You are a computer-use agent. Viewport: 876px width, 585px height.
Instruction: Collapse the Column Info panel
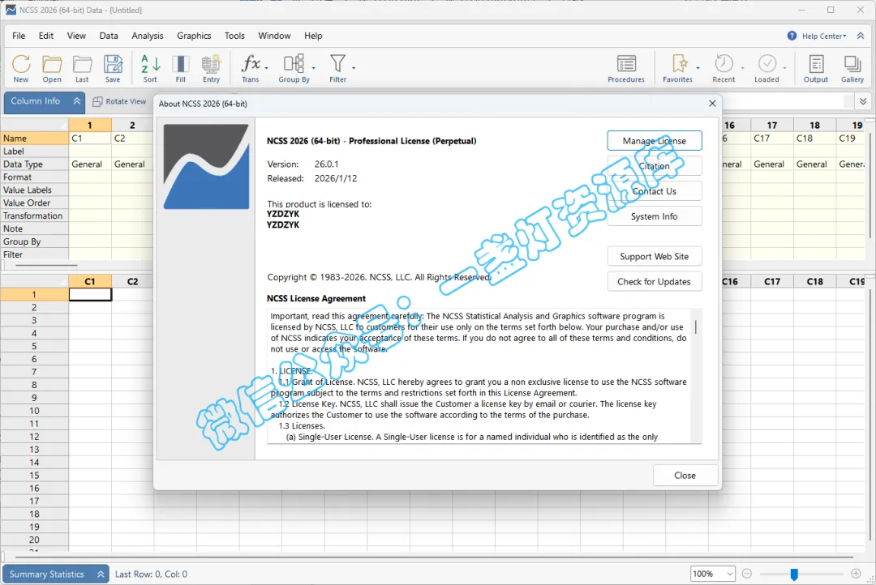(76, 101)
